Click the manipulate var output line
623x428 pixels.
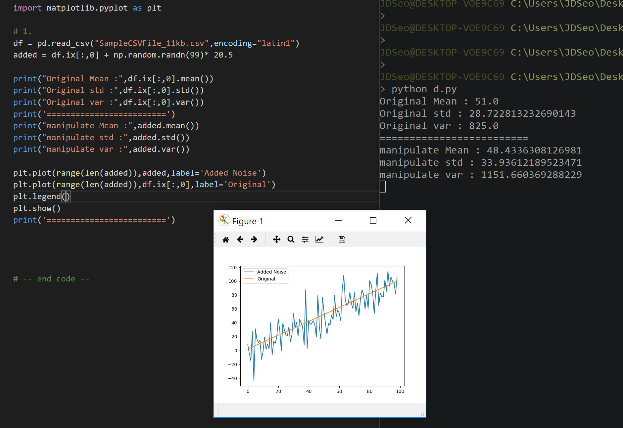pyautogui.click(x=480, y=174)
